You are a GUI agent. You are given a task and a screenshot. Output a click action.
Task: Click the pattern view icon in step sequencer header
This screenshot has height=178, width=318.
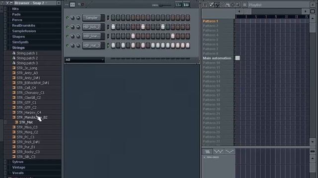73,4
